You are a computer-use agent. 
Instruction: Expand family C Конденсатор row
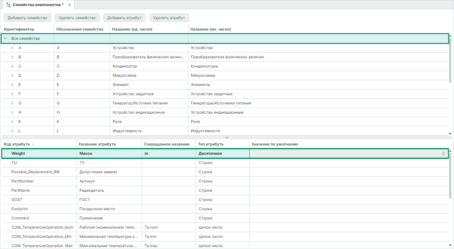12,66
